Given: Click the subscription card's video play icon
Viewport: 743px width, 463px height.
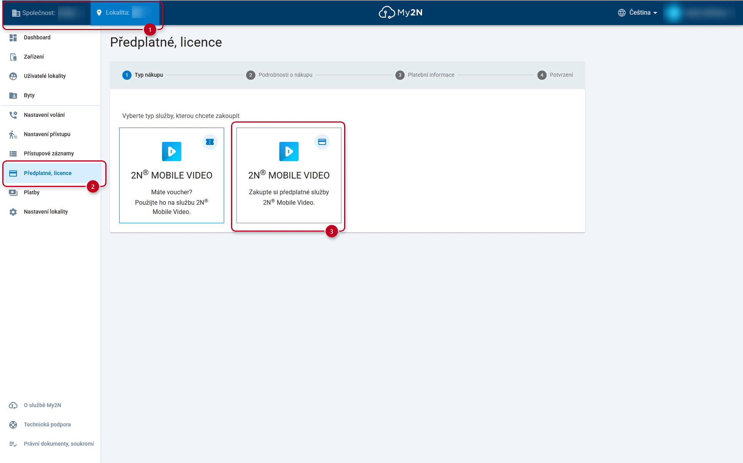Looking at the screenshot, I should [289, 152].
